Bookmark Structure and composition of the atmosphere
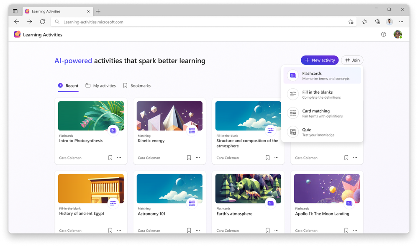The height and width of the screenshot is (246, 418). pyautogui.click(x=267, y=157)
